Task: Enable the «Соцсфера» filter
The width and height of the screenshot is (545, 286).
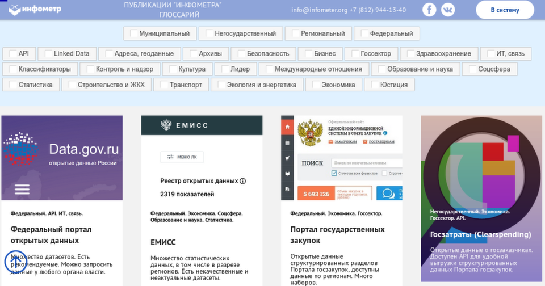Action: [473, 69]
